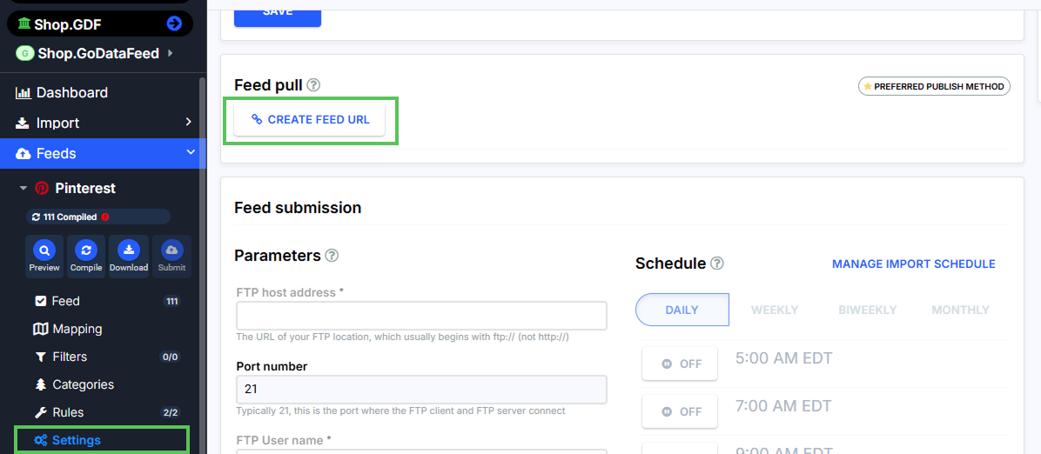Screen dimensions: 1041x454
Task: Click the Submit cloud upload icon
Action: (171, 250)
